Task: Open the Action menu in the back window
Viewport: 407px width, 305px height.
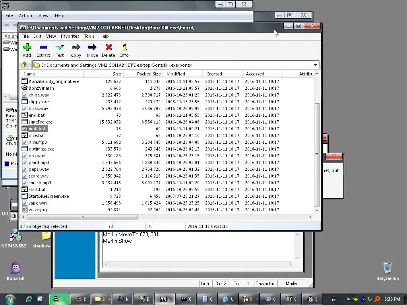Action: pos(25,15)
